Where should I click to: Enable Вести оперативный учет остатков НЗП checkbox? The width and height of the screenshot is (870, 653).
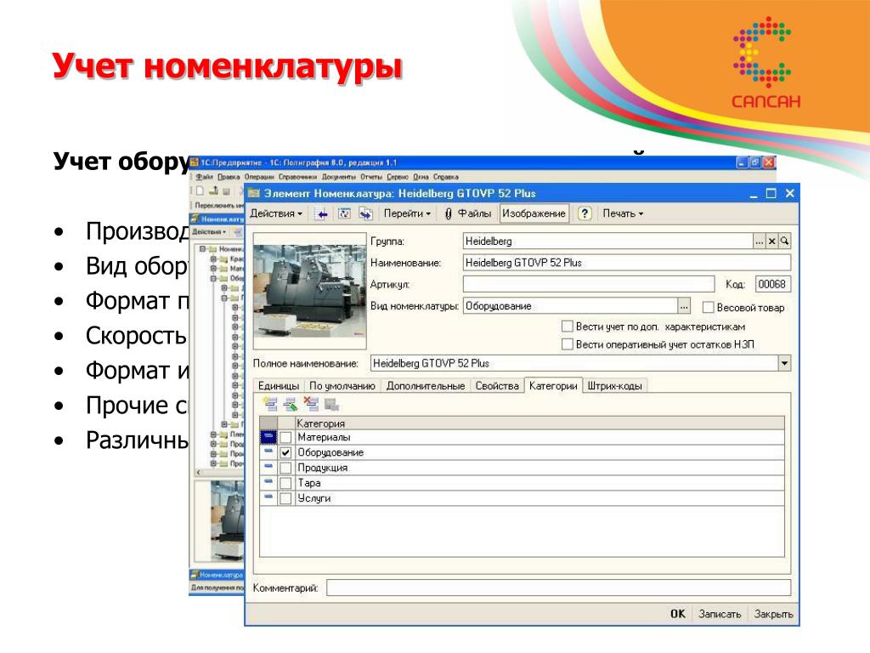coord(567,344)
